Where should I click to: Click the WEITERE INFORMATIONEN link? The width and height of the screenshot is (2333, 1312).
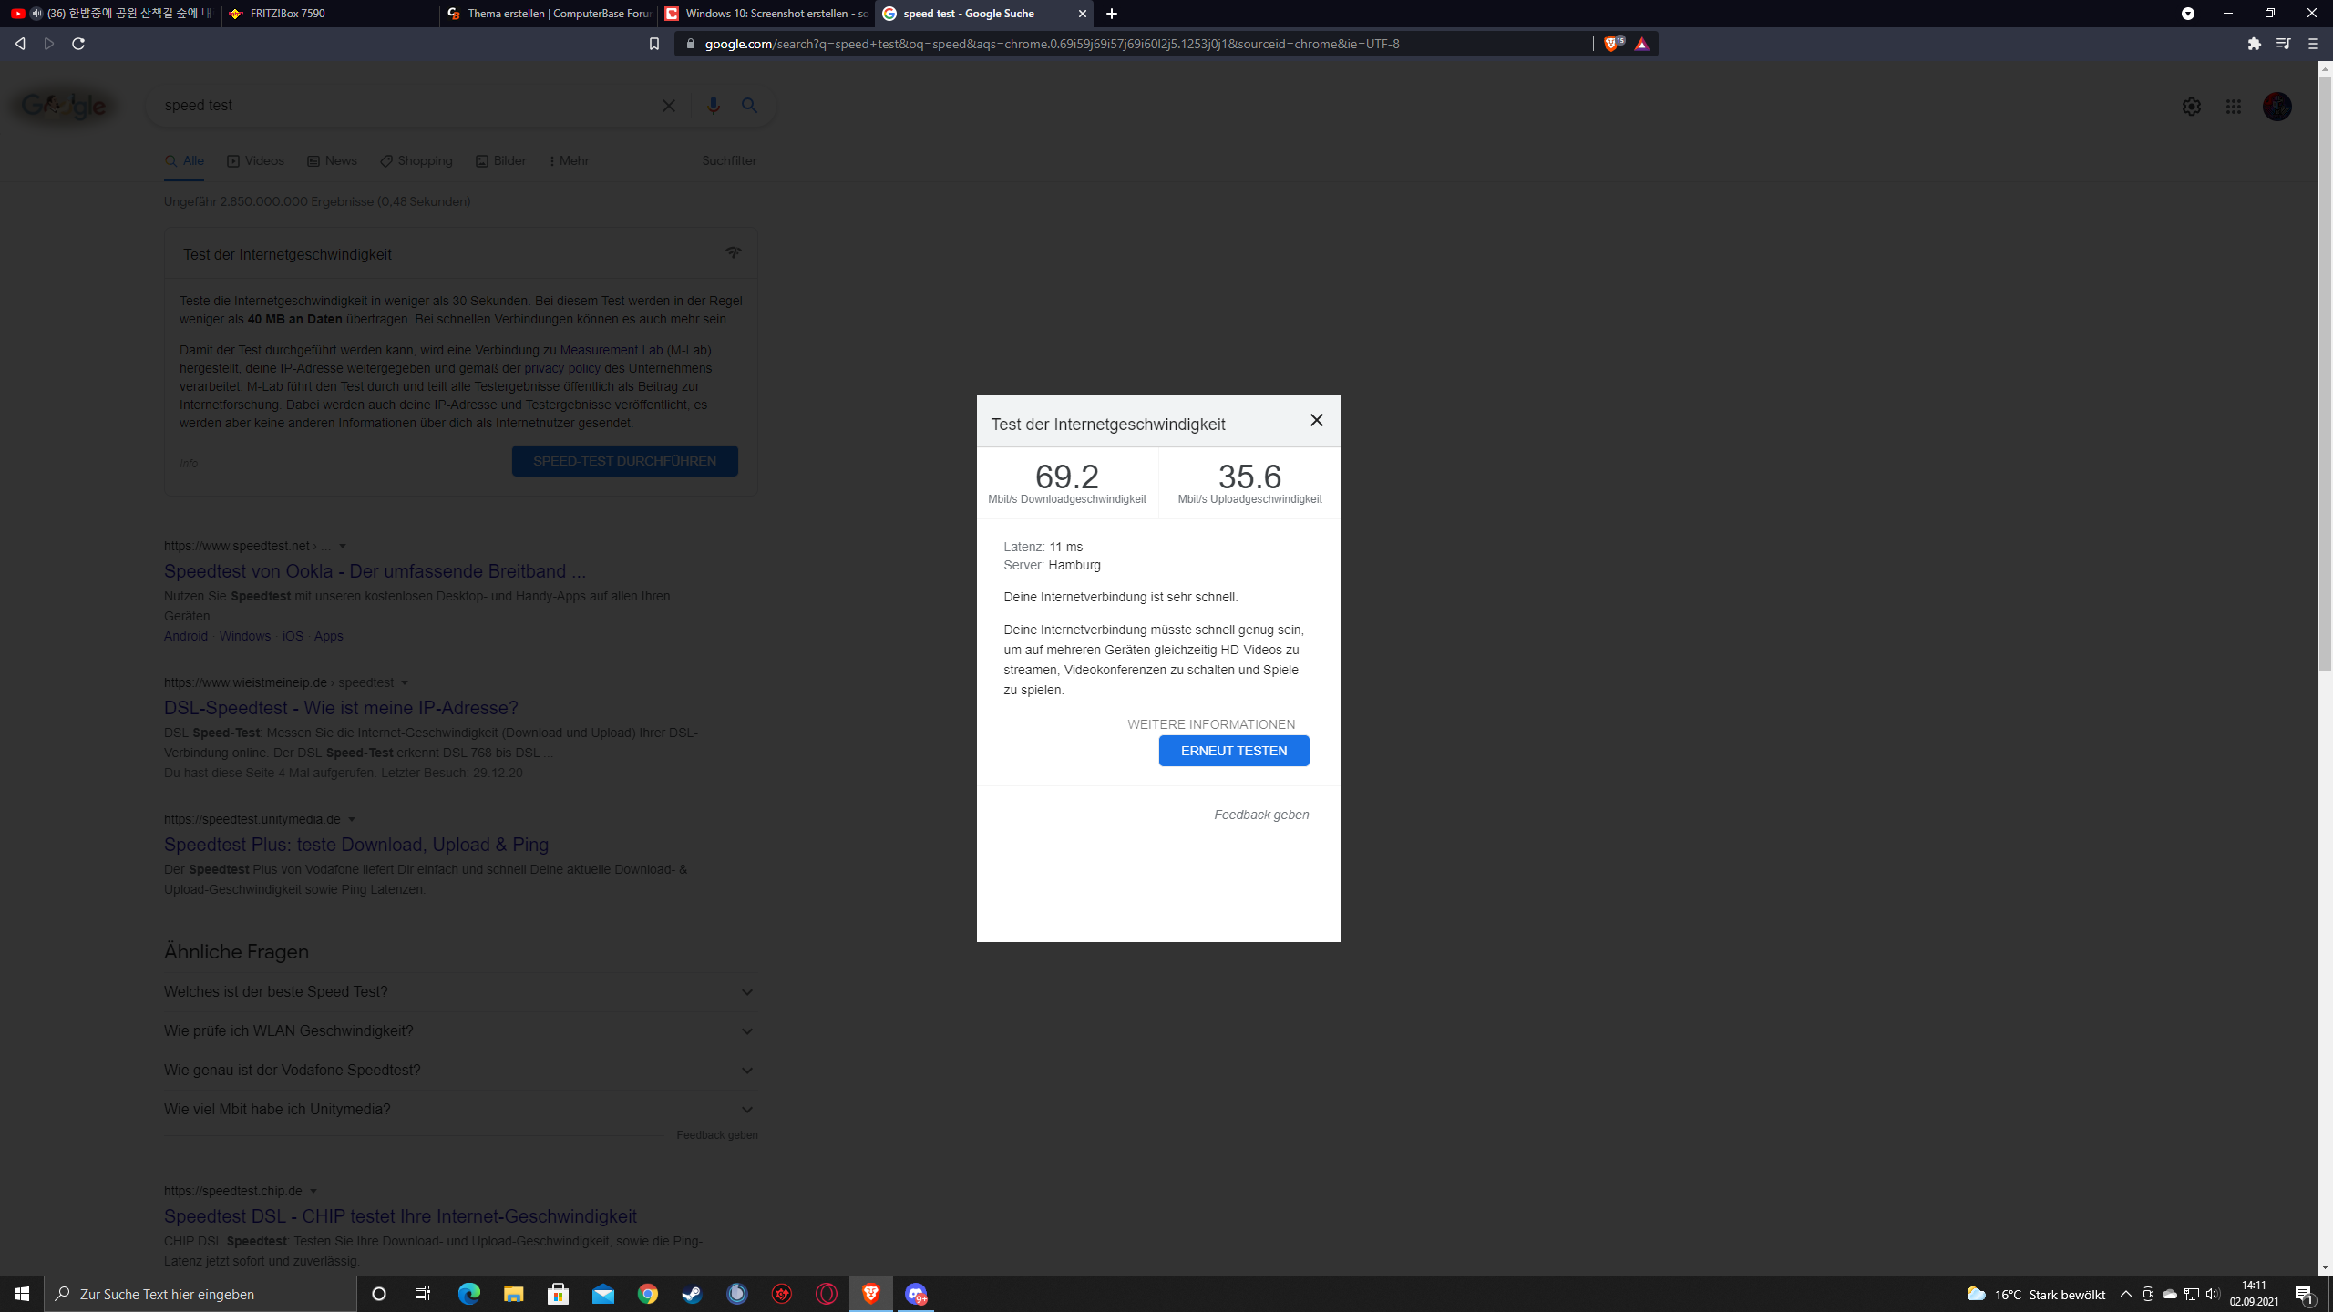click(1210, 724)
